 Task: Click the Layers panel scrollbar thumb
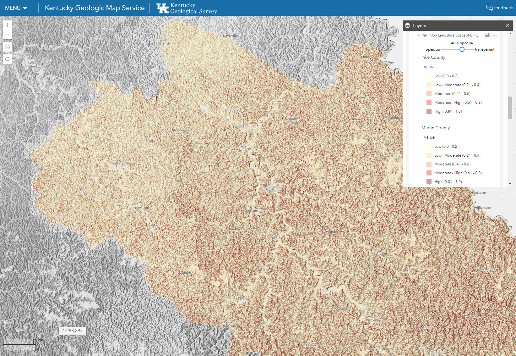[510, 108]
